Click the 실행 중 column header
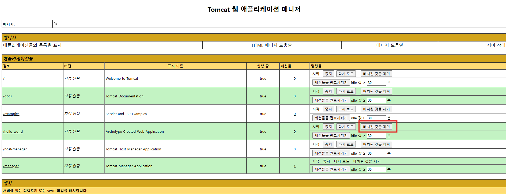The height and width of the screenshot is (194, 506). pos(263,66)
